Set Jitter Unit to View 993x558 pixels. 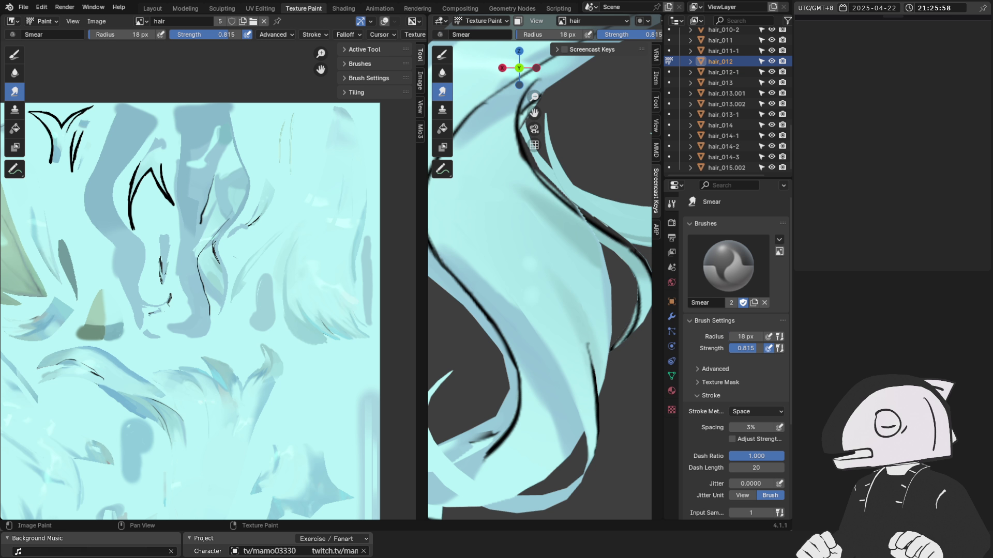pos(742,495)
